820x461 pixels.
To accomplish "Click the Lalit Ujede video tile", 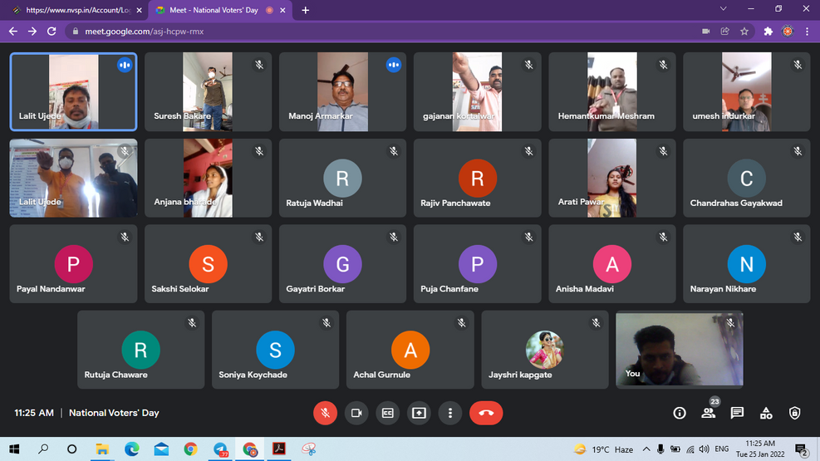I will (73, 91).
